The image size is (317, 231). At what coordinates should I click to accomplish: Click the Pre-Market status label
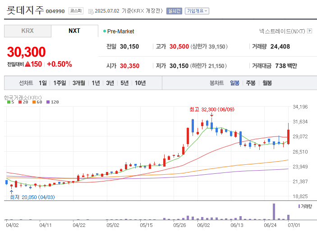pos(120,32)
